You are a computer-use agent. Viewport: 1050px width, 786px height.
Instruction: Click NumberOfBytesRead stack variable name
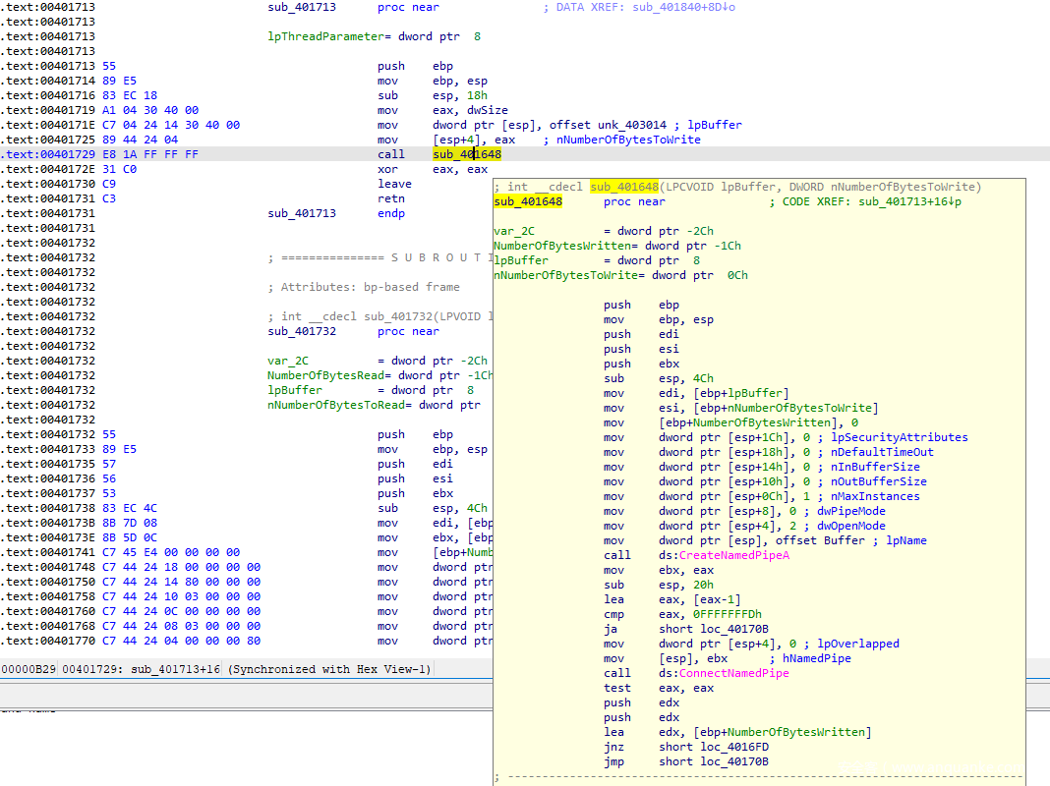330,375
